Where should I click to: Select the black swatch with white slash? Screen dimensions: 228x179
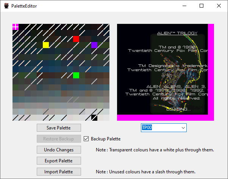[94, 118]
